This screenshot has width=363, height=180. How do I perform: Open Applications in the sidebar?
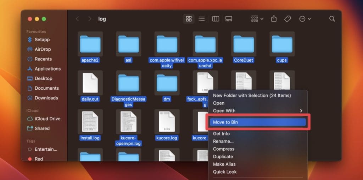[x=48, y=69]
